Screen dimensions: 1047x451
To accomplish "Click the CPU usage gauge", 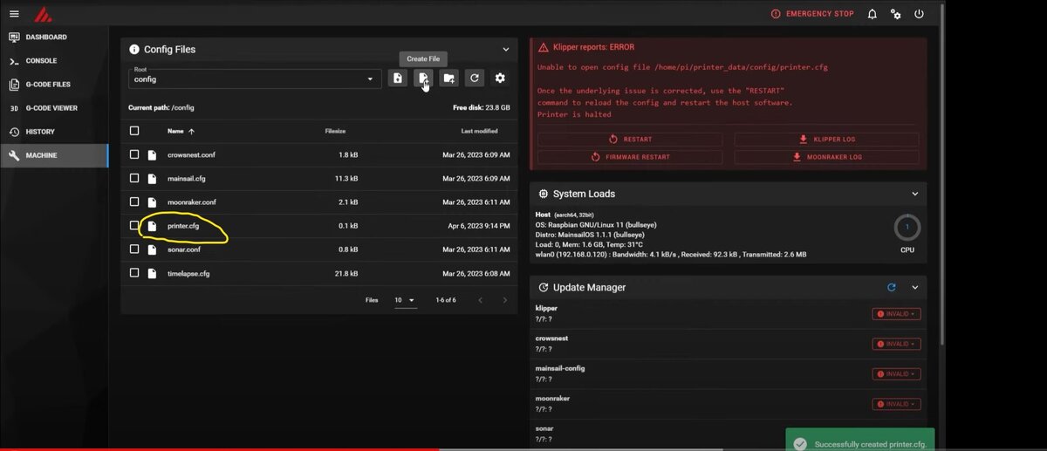I will point(907,227).
